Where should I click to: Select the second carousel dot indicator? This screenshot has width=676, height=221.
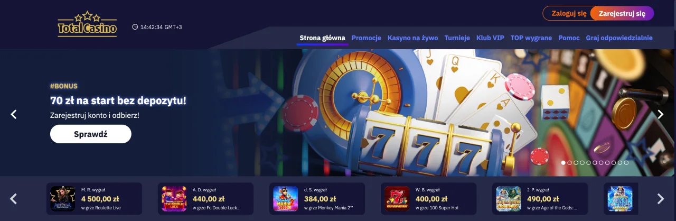[x=569, y=163]
